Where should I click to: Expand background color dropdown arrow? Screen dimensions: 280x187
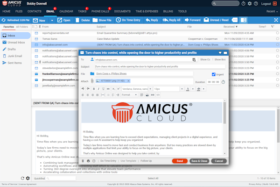click(x=203, y=89)
